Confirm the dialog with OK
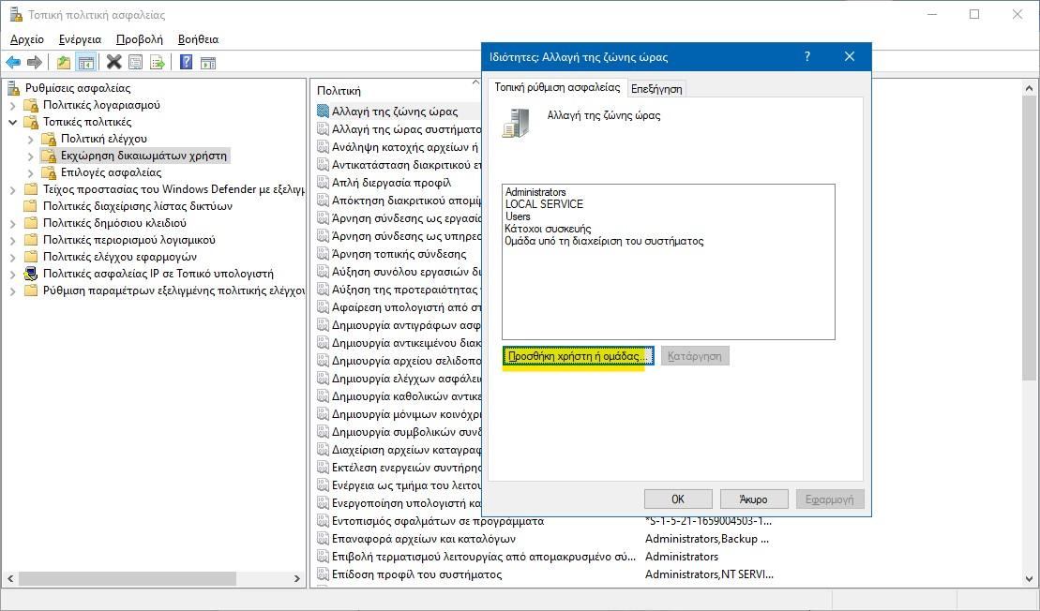 pyautogui.click(x=678, y=499)
